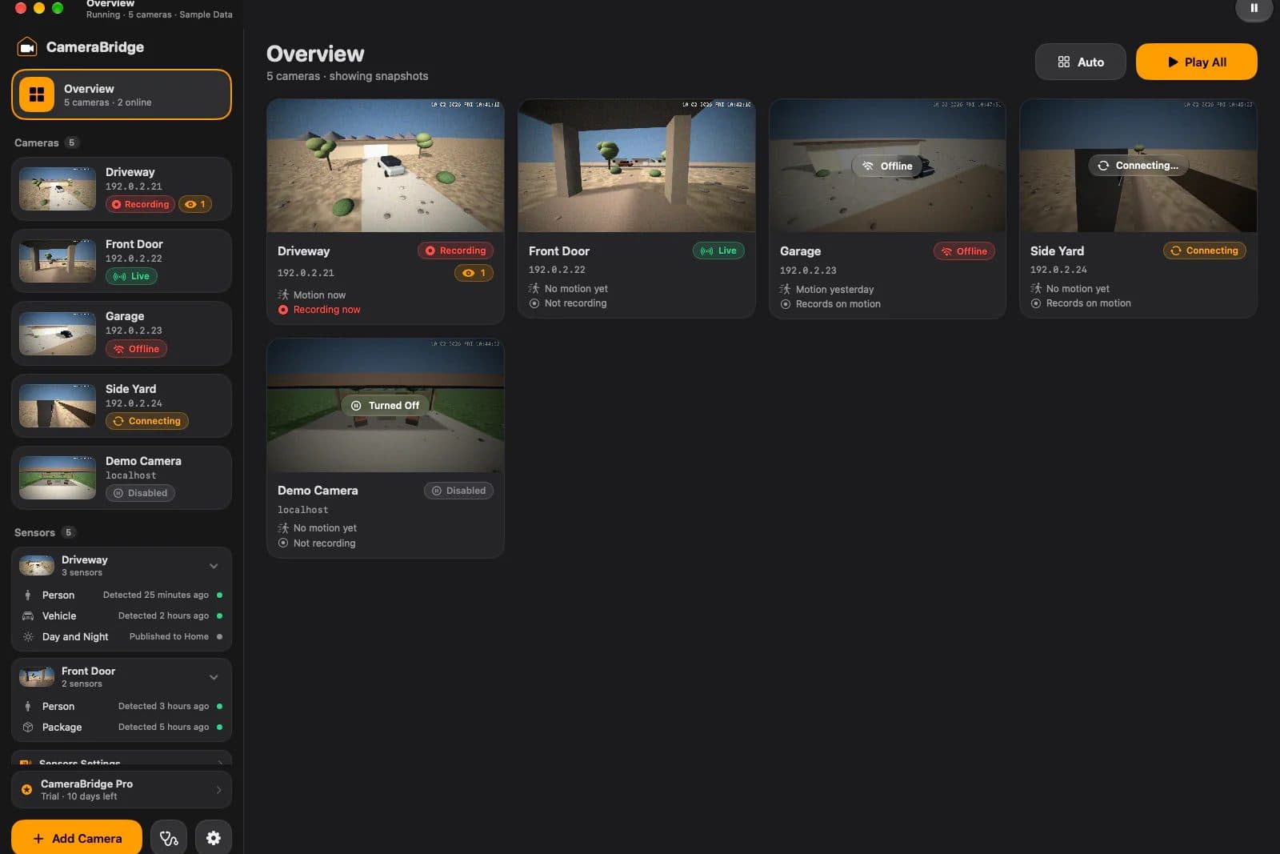Screen dimensions: 1280x854
Task: Click the 'Published to Home' status text
Action: [x=169, y=637]
